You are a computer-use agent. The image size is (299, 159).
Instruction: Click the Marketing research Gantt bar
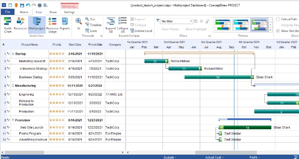[156, 61]
